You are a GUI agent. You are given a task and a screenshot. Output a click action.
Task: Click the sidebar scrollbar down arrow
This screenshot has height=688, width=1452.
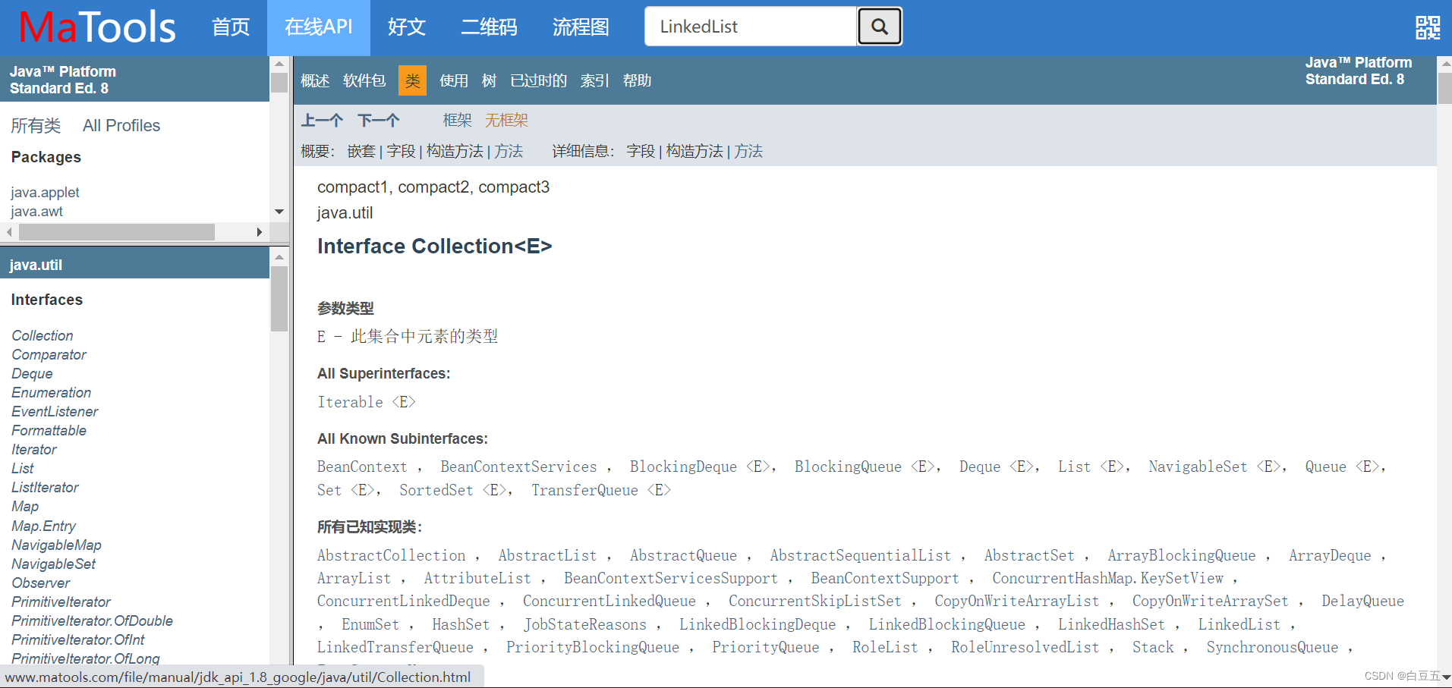point(279,212)
